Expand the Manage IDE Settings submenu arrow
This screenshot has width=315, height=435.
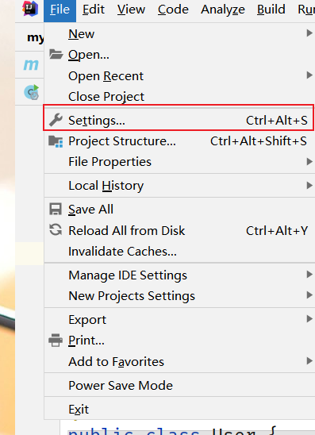coord(309,275)
